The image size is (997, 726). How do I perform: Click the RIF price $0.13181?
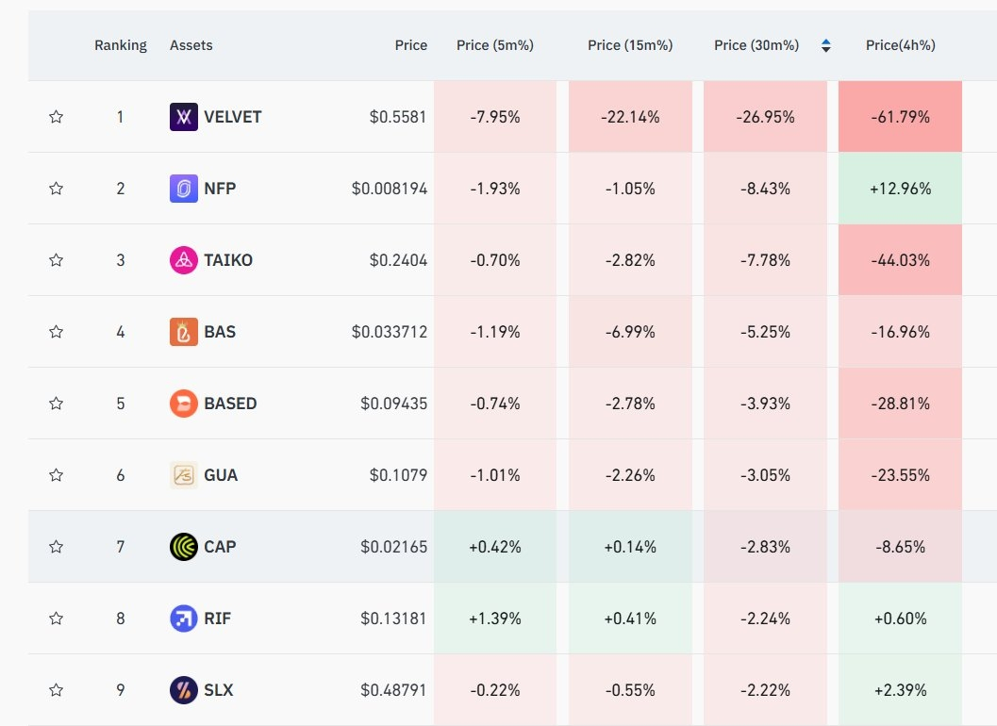click(x=393, y=619)
